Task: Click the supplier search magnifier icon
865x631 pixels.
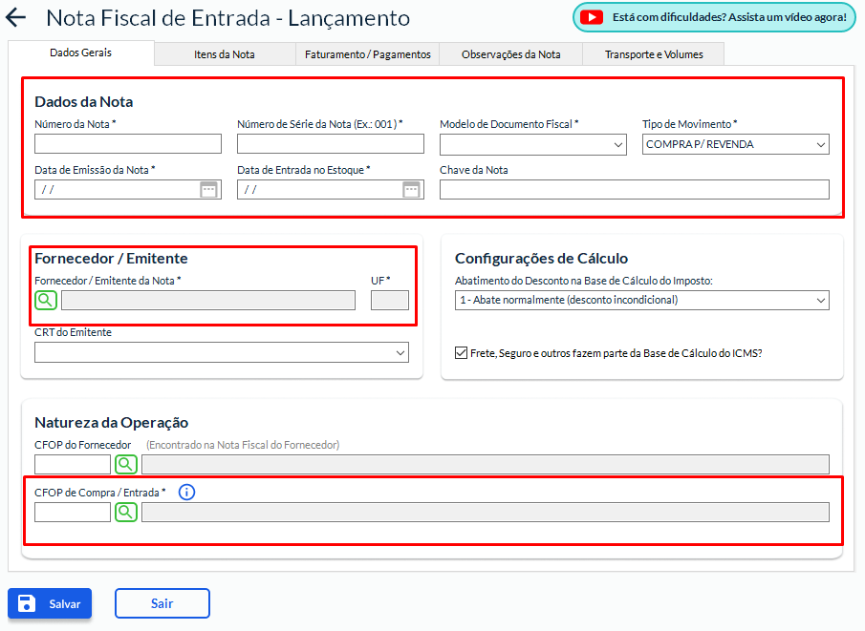Action: (46, 300)
